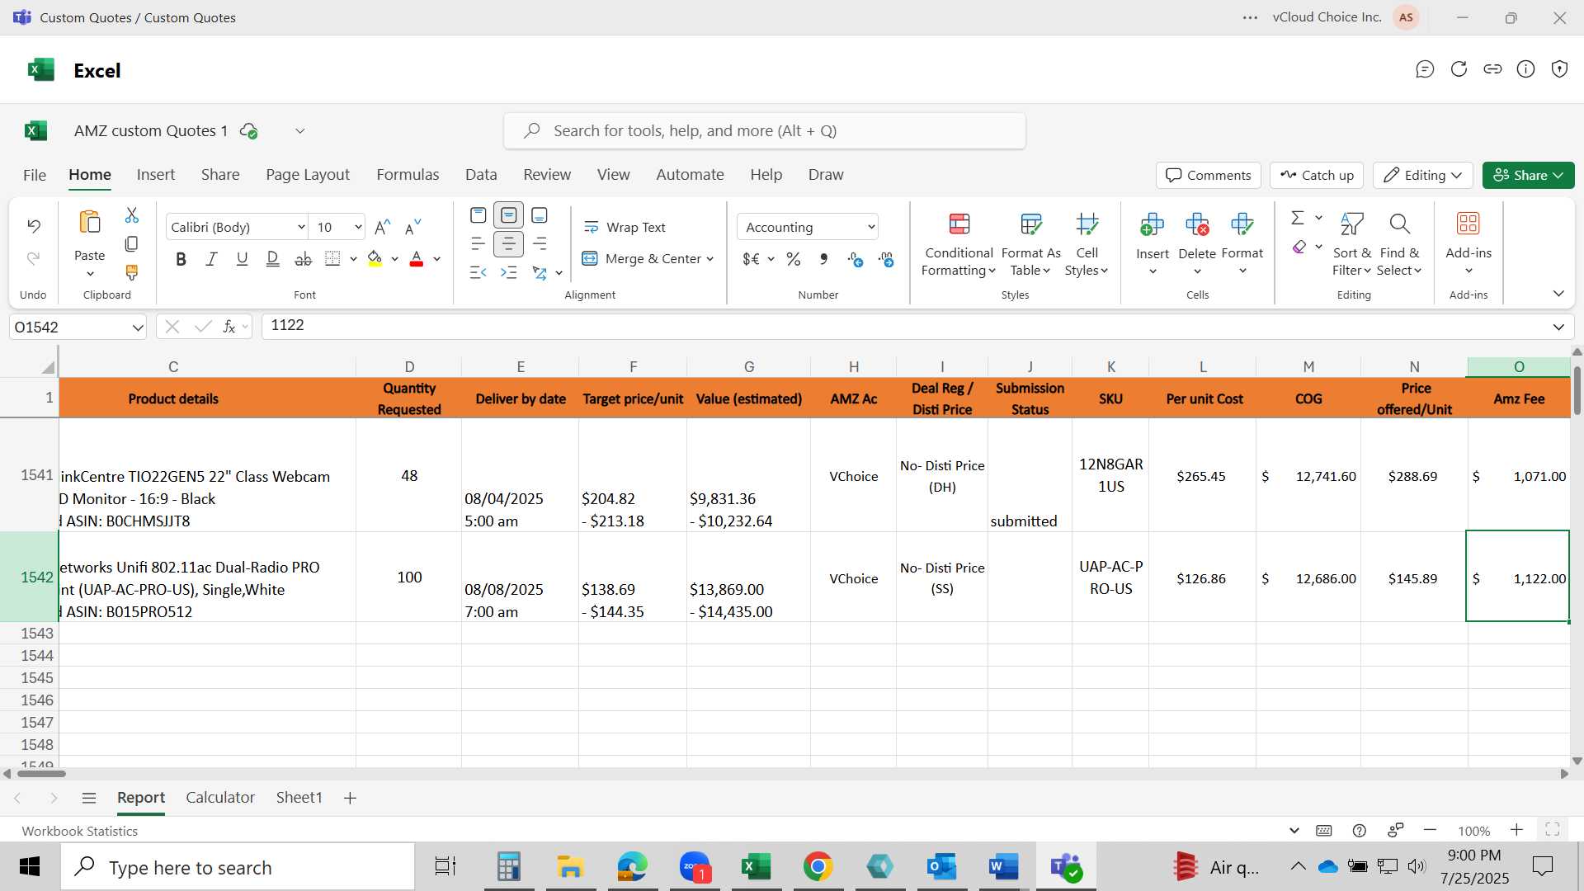Image resolution: width=1584 pixels, height=891 pixels.
Task: Toggle Top Align for cells
Action: coord(478,215)
